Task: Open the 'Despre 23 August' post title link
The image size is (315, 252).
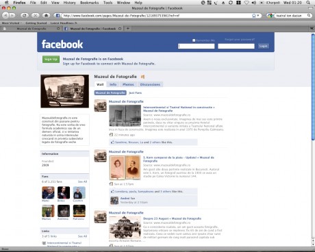Action: click(172, 218)
